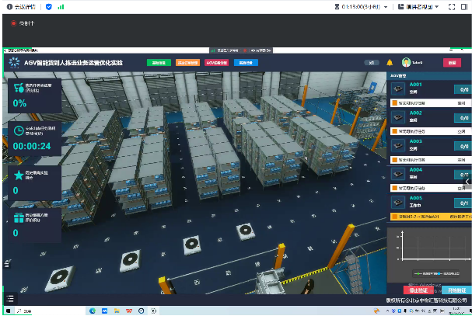Toggle the x1 simulation speed control
This screenshot has width=472, height=316.
(x=372, y=62)
